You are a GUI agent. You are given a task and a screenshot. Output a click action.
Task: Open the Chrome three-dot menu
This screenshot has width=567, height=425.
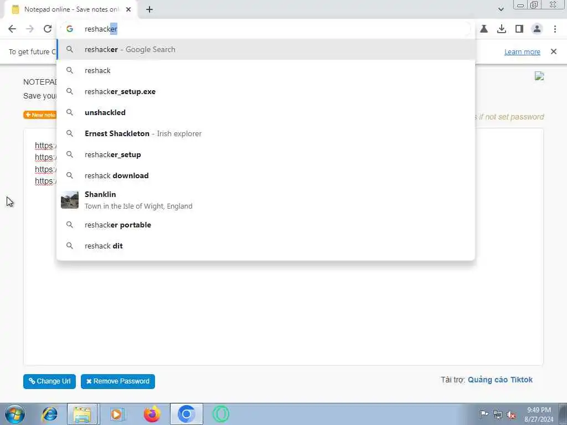(x=555, y=29)
